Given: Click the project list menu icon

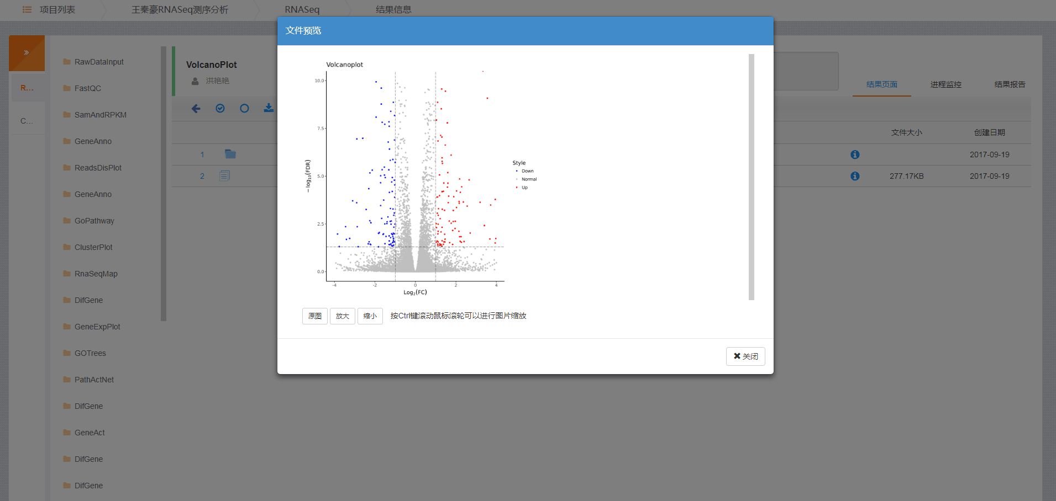Looking at the screenshot, I should [x=27, y=10].
